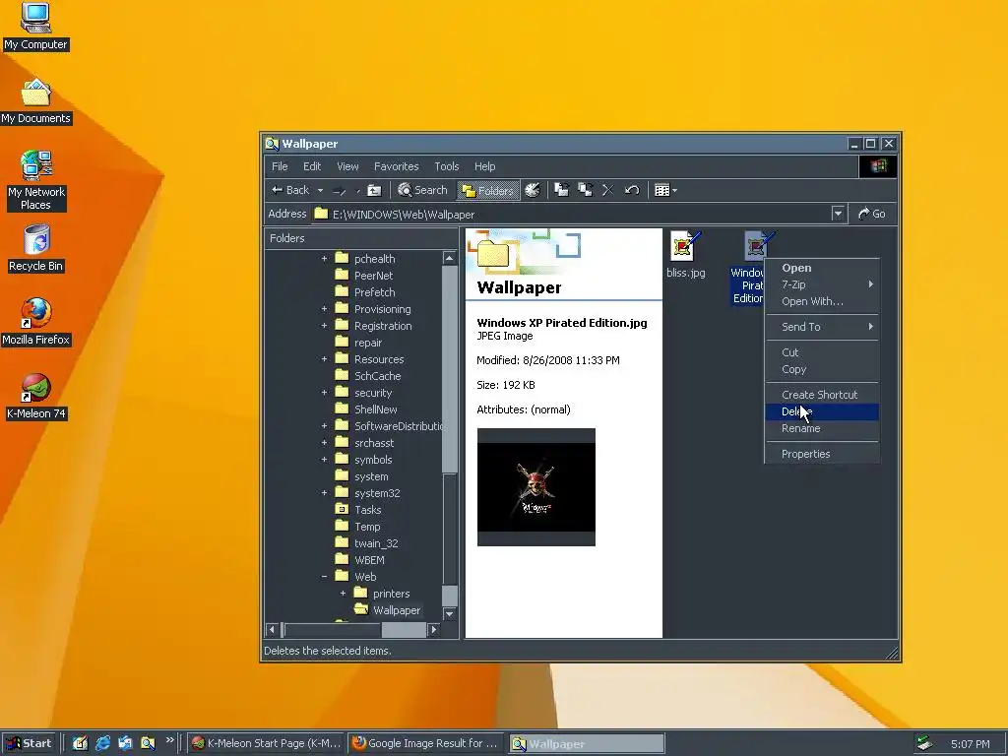The height and width of the screenshot is (756, 1008).
Task: Choose Delete in the context menu
Action: [x=822, y=412]
